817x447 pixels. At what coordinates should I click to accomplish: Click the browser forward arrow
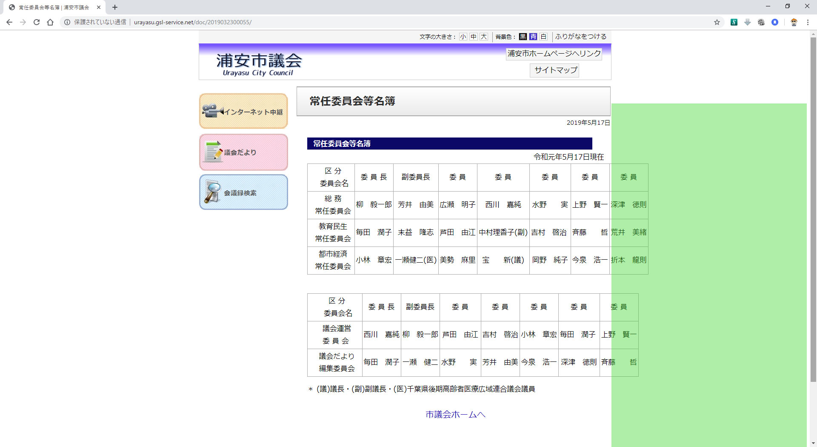point(23,22)
